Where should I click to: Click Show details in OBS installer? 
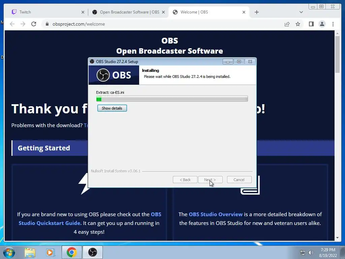(x=112, y=108)
